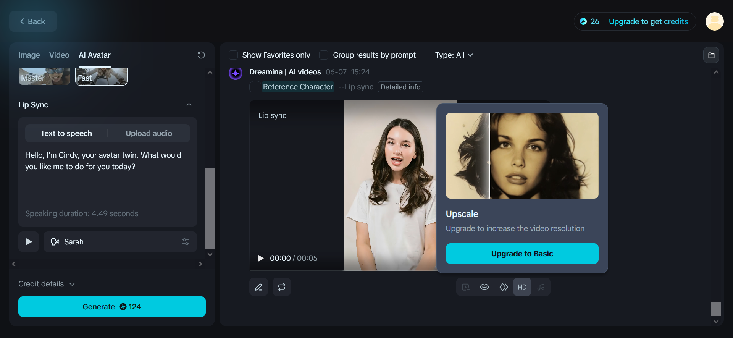Select the Text to speech tab

click(66, 133)
